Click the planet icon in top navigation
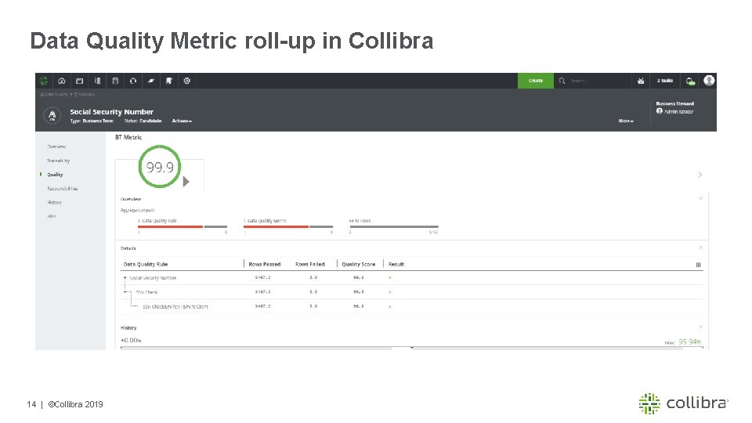Viewport: 752px width, 423px height. [151, 81]
